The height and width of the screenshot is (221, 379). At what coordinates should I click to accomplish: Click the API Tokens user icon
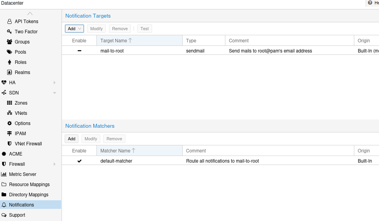point(9,22)
